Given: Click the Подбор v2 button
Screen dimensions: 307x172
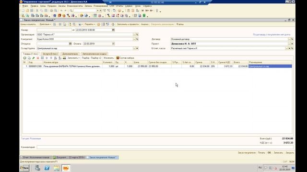Looking at the screenshot, I should (96, 58).
